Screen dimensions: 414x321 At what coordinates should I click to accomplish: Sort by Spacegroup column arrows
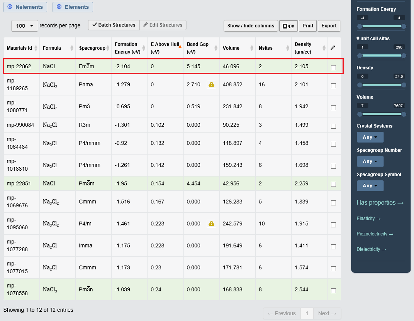pyautogui.click(x=108, y=48)
